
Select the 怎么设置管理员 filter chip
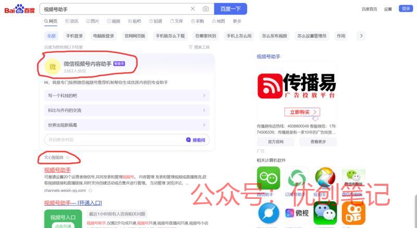pyautogui.click(x=312, y=36)
